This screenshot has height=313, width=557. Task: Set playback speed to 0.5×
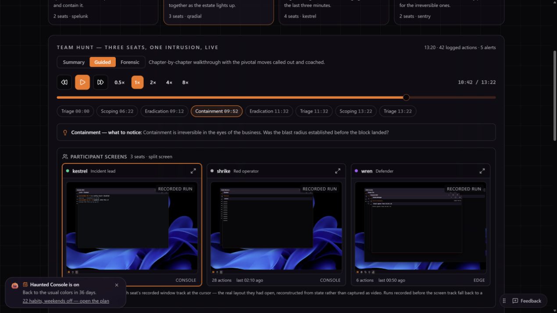point(120,82)
